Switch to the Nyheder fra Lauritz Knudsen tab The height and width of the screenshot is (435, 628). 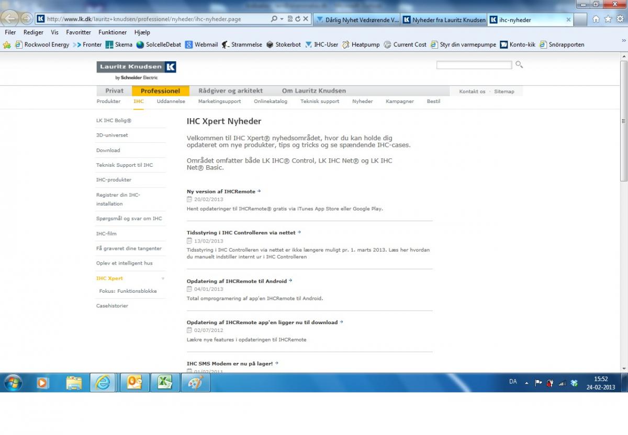click(x=444, y=20)
